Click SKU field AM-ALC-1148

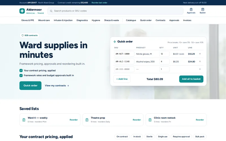(124, 61)
